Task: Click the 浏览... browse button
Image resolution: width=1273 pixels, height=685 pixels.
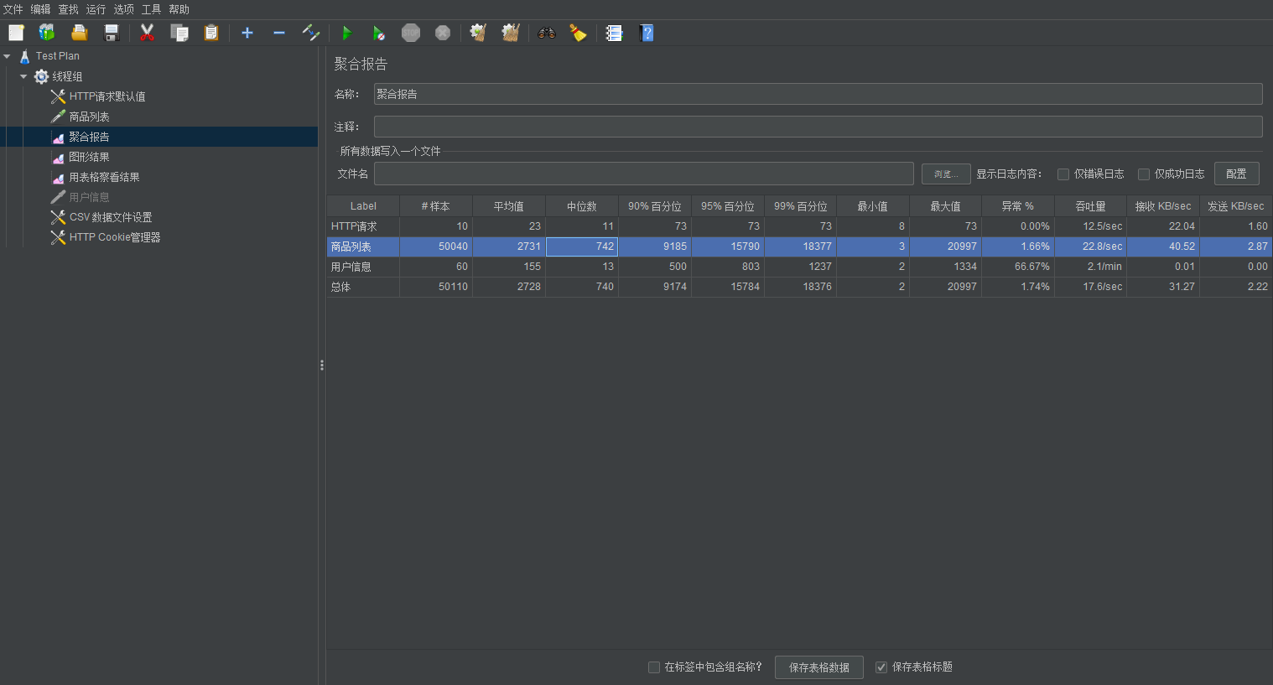Action: point(946,174)
